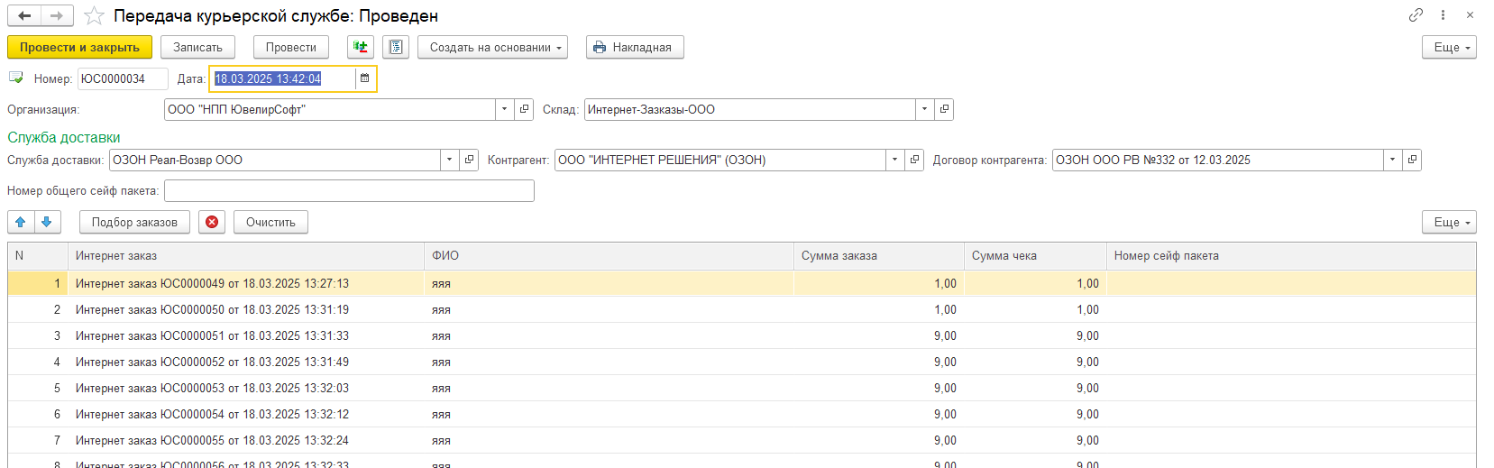The width and height of the screenshot is (1494, 468).
Task: Go forward with the right arrow
Action: click(x=57, y=15)
